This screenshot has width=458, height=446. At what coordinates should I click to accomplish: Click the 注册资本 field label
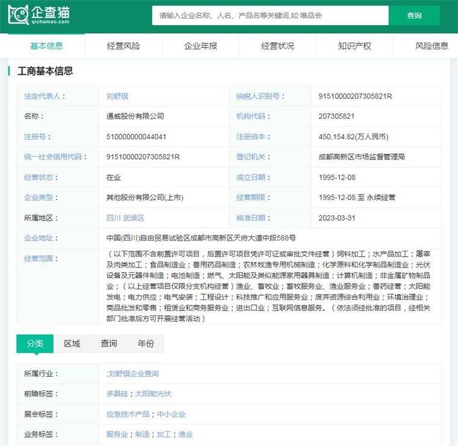click(x=253, y=137)
